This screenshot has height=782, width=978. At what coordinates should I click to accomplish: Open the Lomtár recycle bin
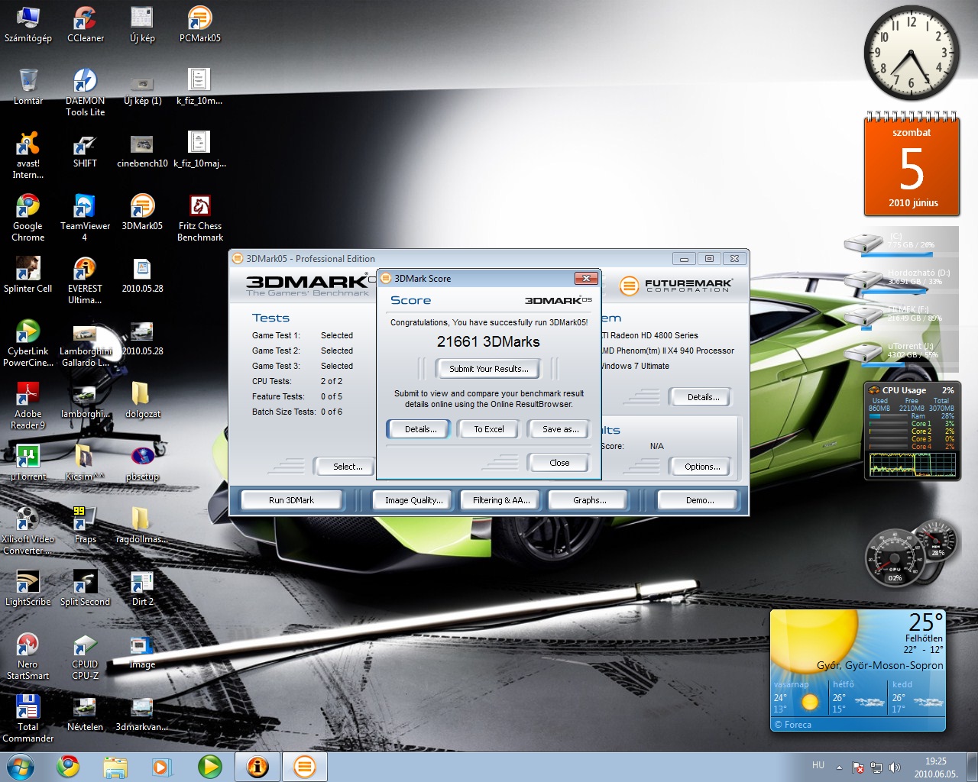tap(28, 86)
